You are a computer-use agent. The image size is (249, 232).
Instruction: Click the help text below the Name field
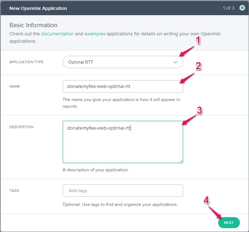coord(121,103)
